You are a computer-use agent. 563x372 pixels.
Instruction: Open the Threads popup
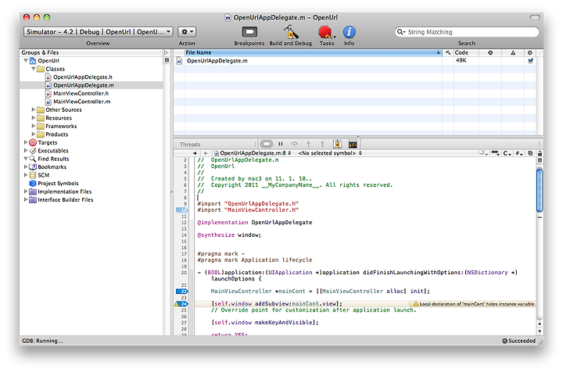[x=218, y=145]
